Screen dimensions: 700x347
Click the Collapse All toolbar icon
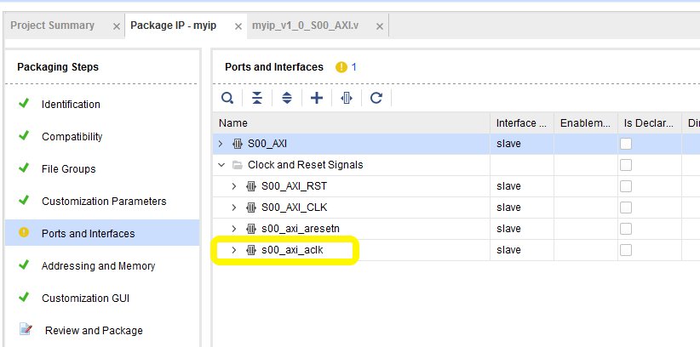click(257, 98)
